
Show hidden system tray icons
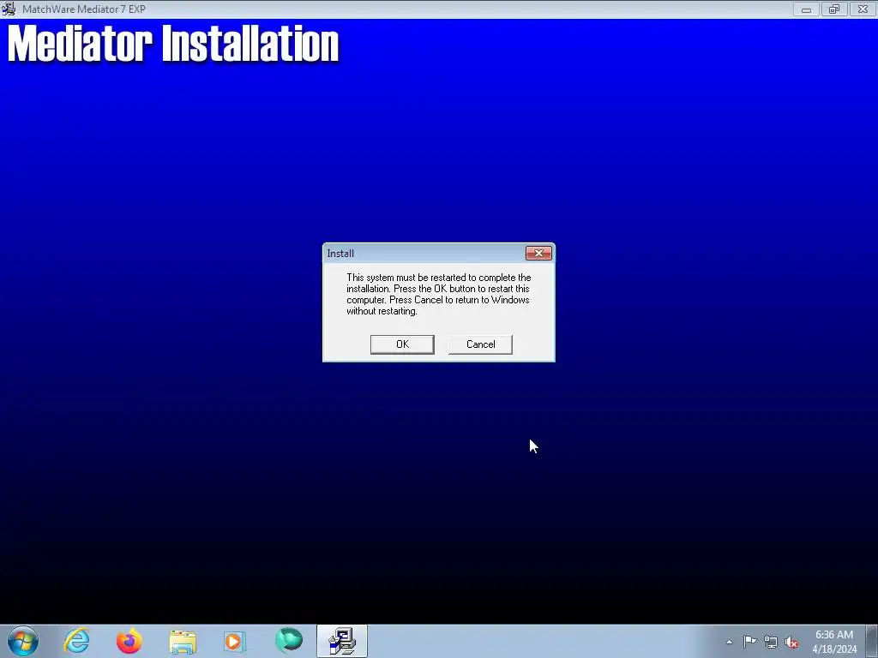(729, 642)
